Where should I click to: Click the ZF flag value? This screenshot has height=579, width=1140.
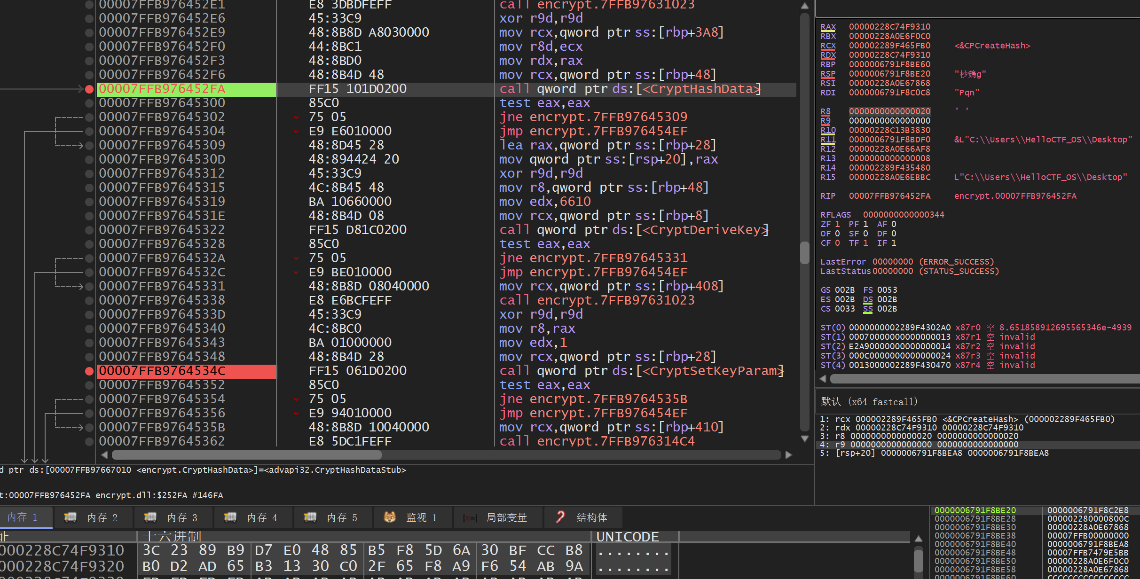837,224
